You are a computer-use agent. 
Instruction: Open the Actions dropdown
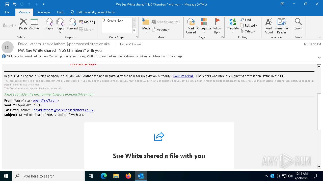(x=161, y=29)
